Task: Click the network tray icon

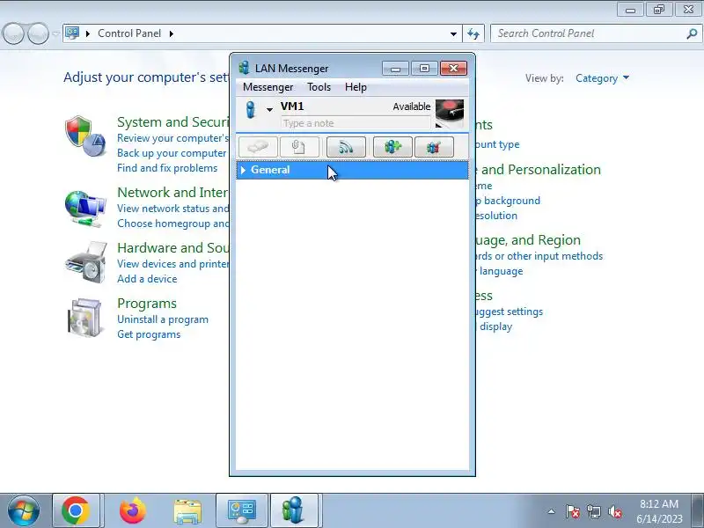Action: pyautogui.click(x=593, y=511)
